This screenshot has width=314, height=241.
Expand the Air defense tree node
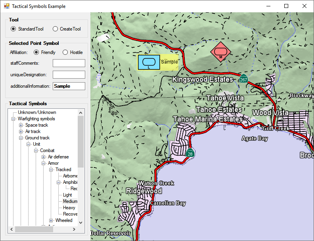pyautogui.click(x=44, y=157)
